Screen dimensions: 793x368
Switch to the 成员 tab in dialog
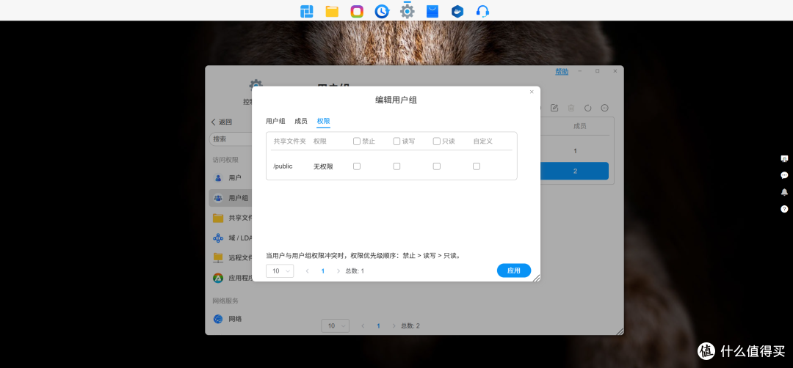click(301, 121)
